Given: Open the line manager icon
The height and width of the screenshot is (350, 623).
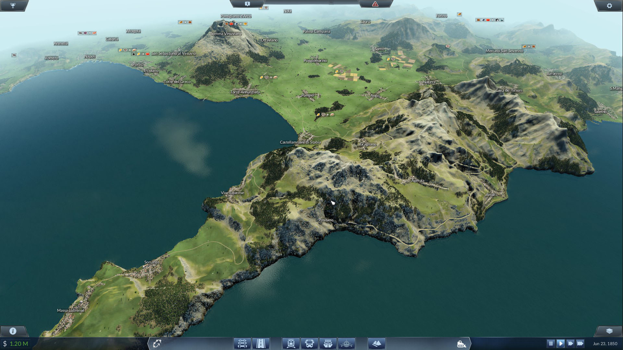Looking at the screenshot, I should pos(157,343).
